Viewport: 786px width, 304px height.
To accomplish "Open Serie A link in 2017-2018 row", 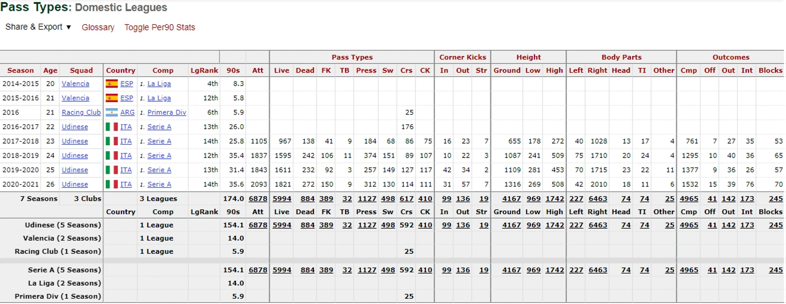I will click(x=159, y=141).
